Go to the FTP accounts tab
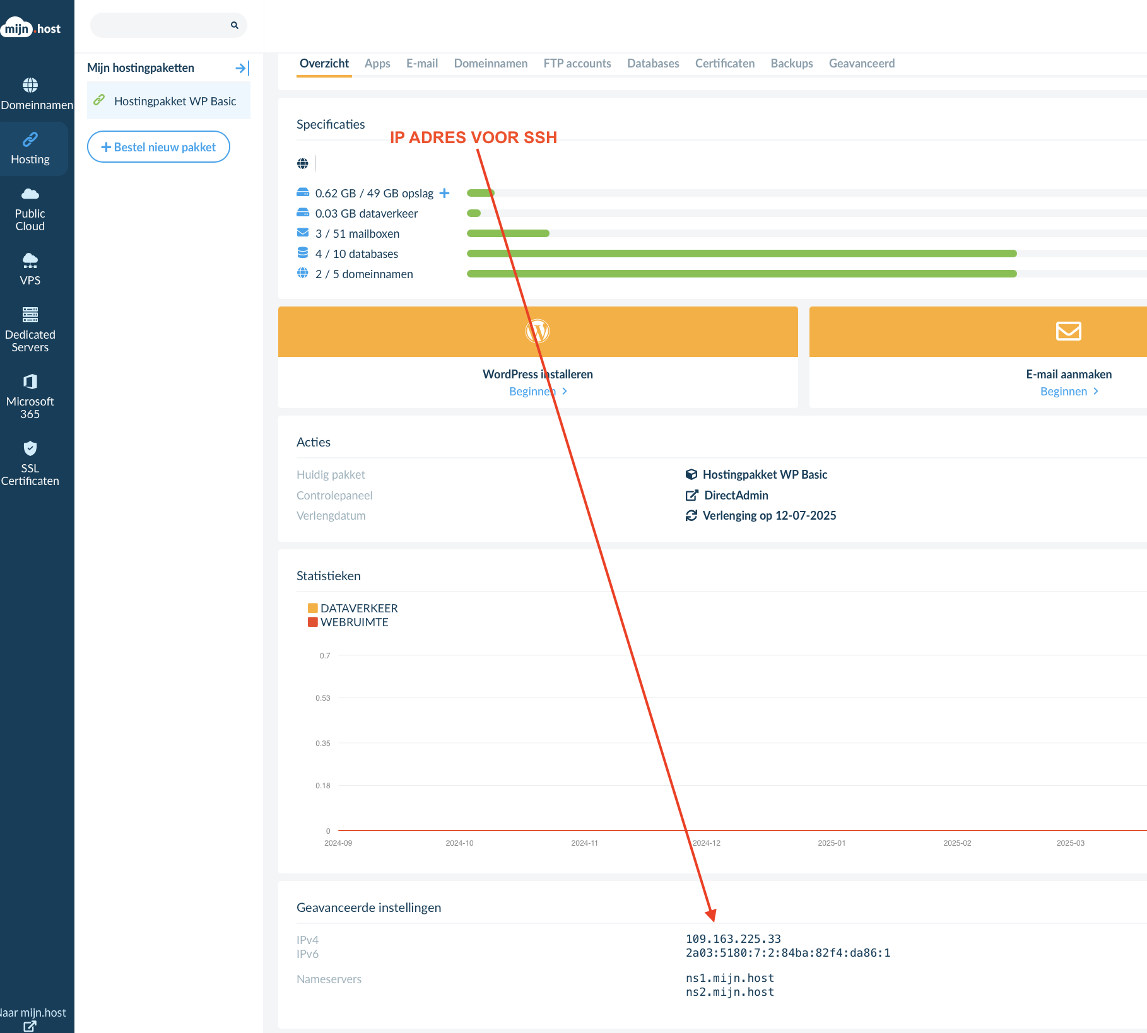1147x1033 pixels. point(577,63)
